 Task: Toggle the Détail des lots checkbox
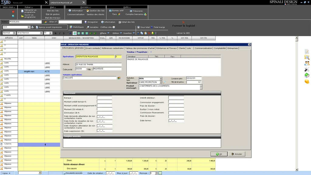[x=120, y=22]
